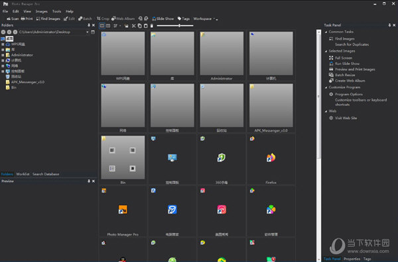The width and height of the screenshot is (398, 262).
Task: Open the File menu
Action: (5, 11)
